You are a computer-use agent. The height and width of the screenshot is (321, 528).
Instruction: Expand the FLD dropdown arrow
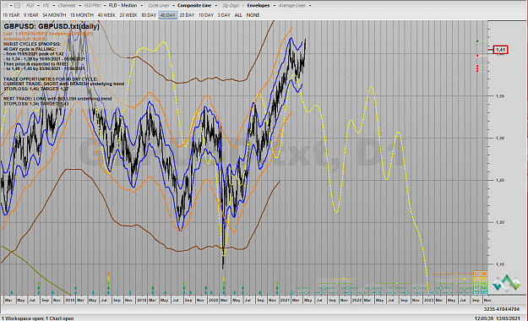(x=38, y=5)
